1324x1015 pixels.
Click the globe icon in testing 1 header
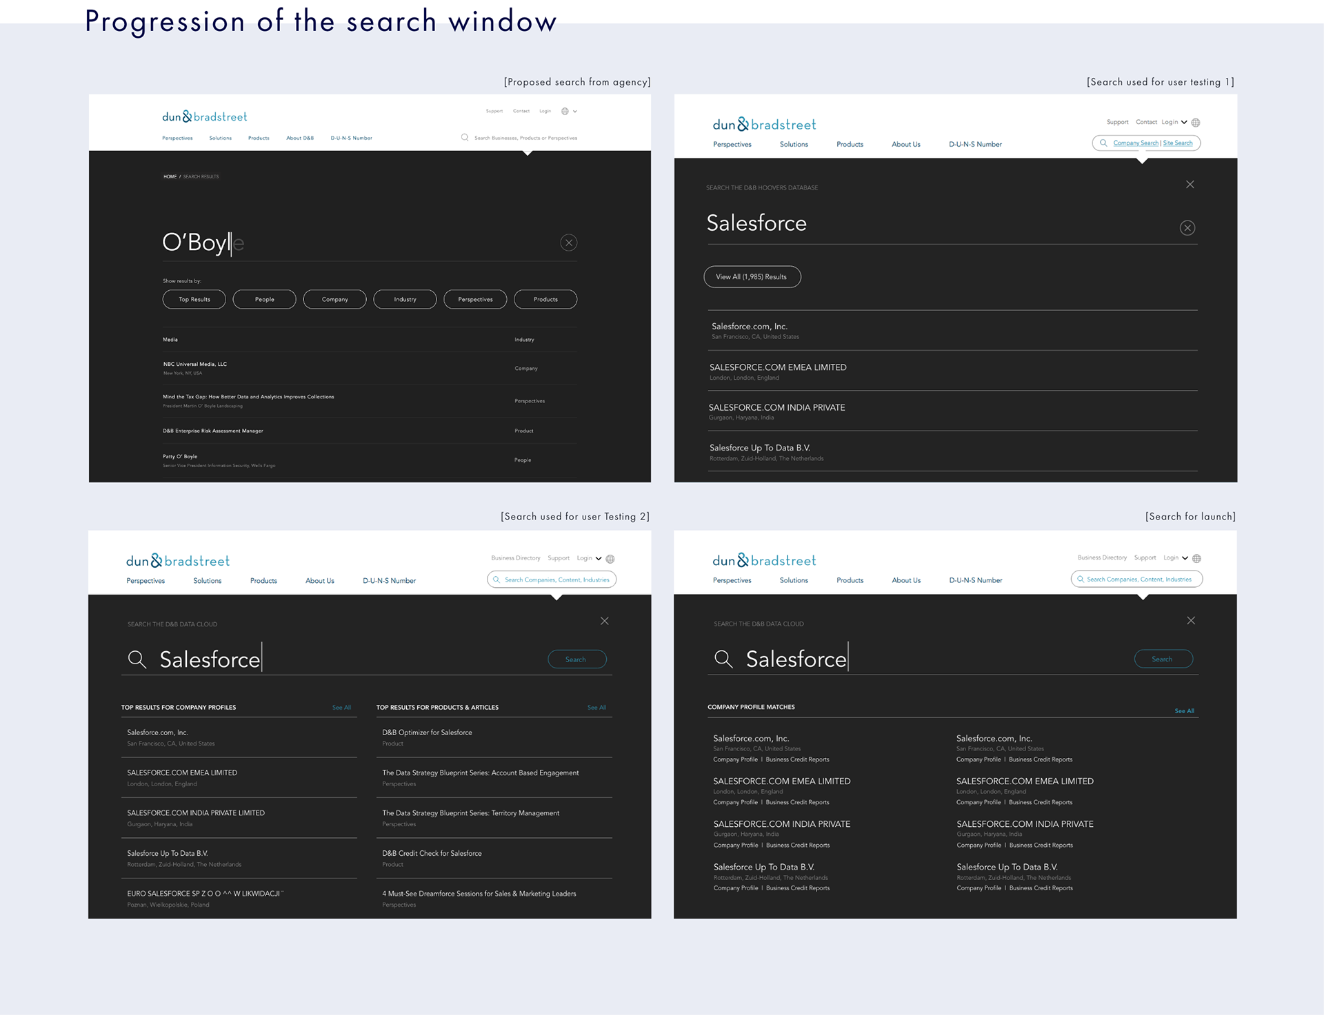(x=1196, y=123)
